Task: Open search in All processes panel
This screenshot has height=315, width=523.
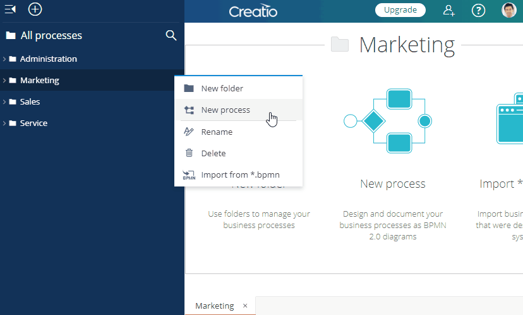Action: coord(171,35)
